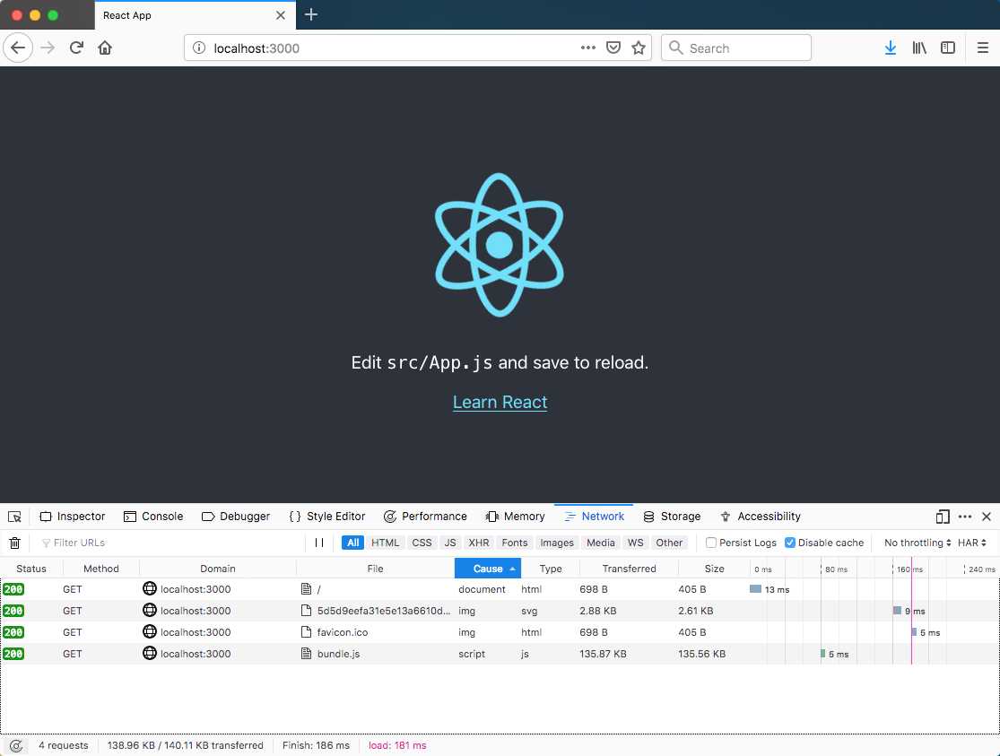1000x756 pixels.
Task: Pause network recording
Action: point(319,543)
